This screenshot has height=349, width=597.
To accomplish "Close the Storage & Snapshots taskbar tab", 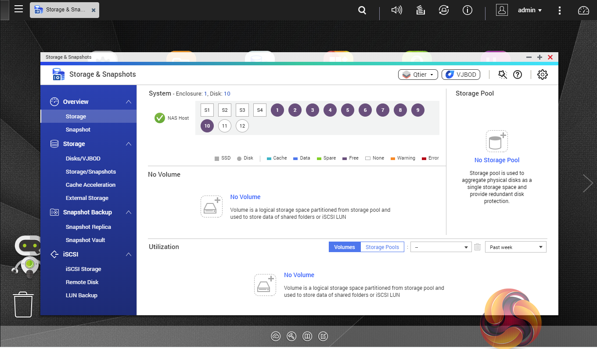I will point(94,10).
